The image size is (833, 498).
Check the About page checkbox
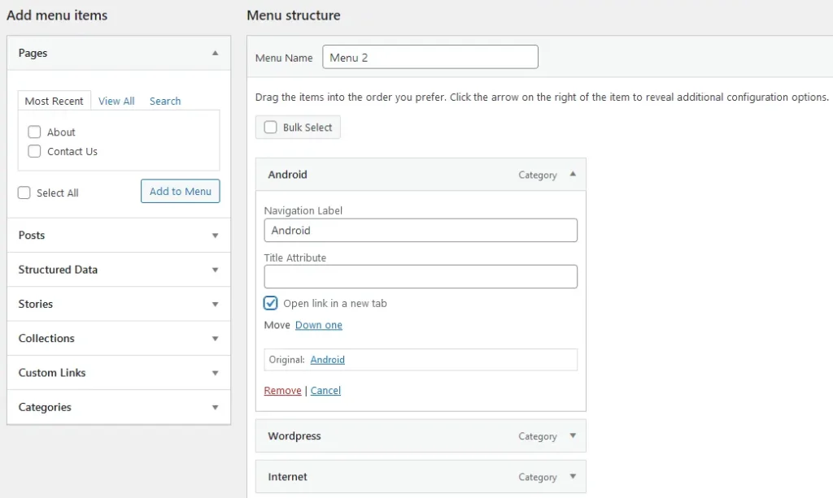34,132
